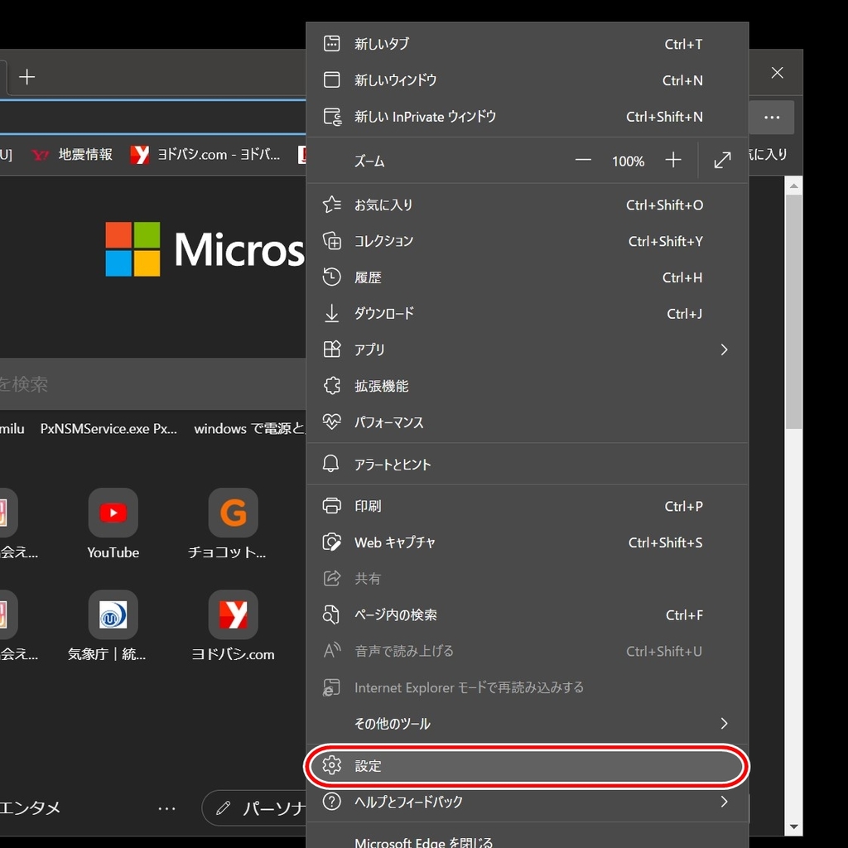
Task: Zoom out with the minus button
Action: (583, 161)
